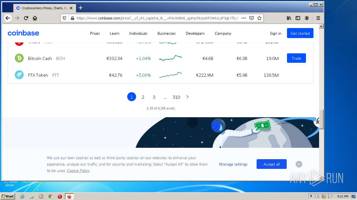Open the Developers menu item
This screenshot has height=200, width=357.
pyautogui.click(x=195, y=33)
